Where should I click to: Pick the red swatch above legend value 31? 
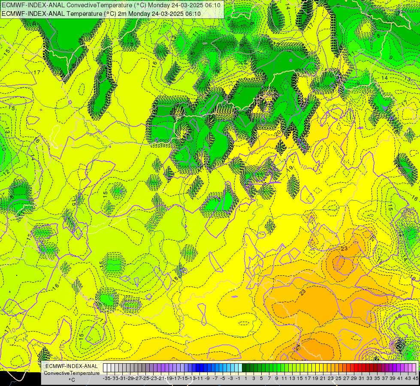(x=360, y=368)
